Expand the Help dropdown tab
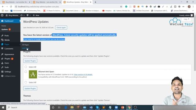Viewport: 196px width, 110px height. 187,19
